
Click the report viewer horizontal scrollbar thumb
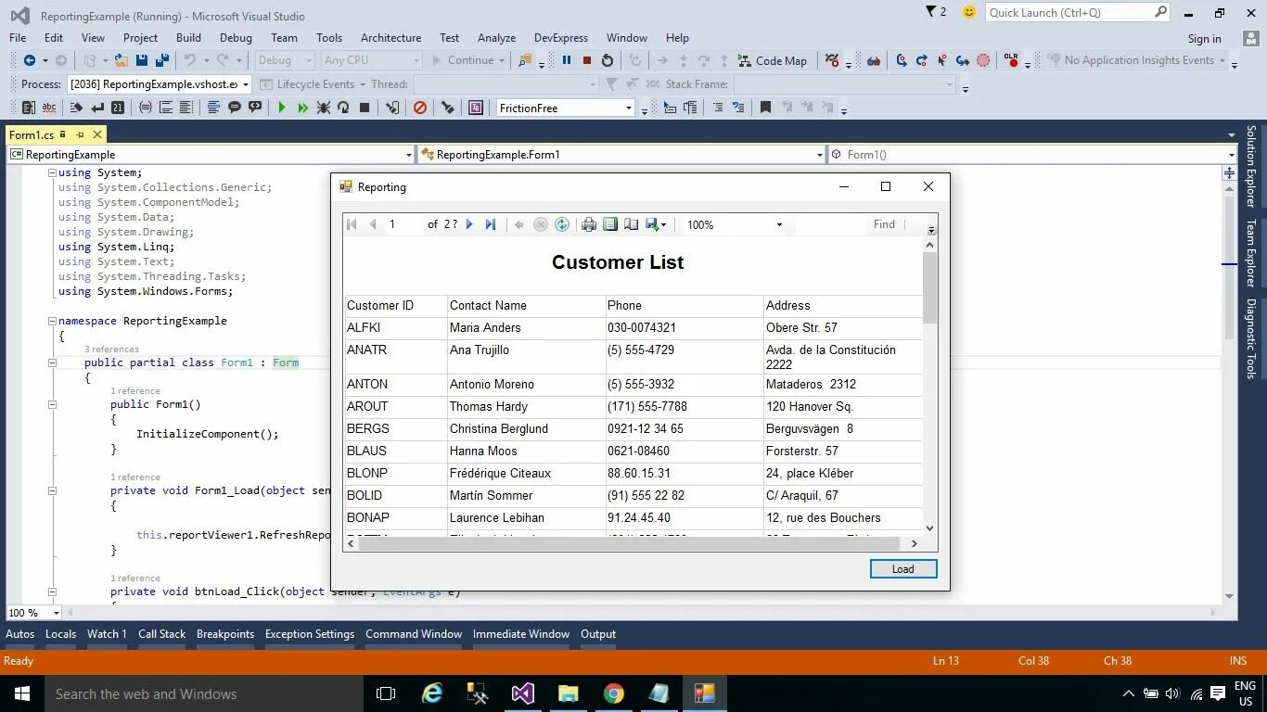click(629, 543)
